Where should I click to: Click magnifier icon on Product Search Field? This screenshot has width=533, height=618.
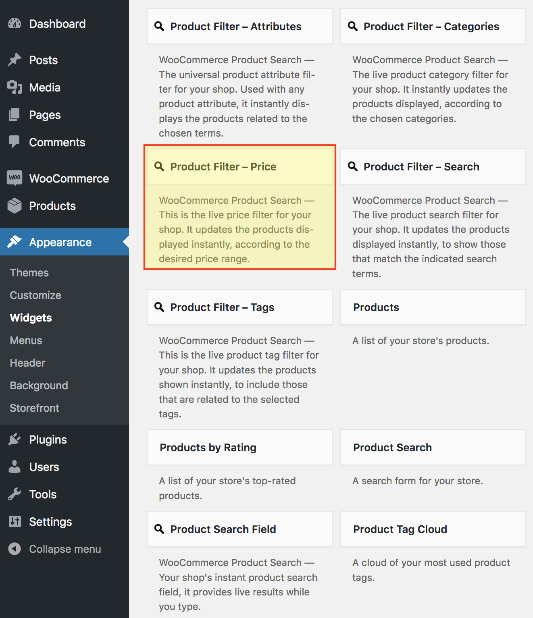(x=159, y=529)
